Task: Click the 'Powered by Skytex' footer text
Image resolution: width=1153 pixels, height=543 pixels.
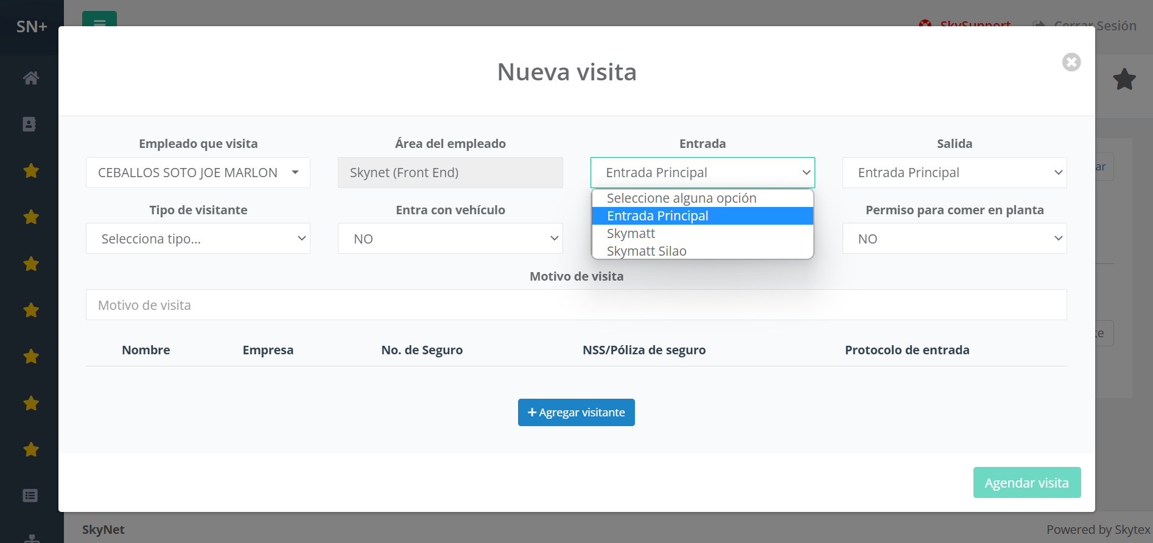Action: (1098, 530)
